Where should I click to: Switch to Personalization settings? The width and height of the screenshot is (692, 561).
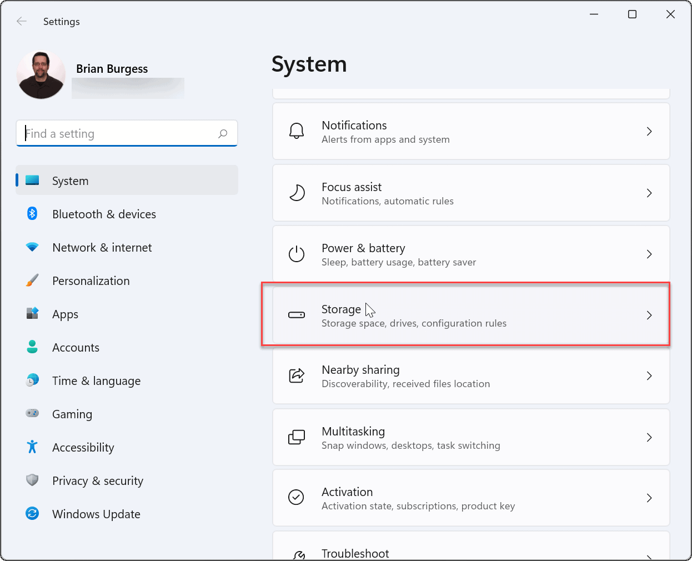click(127, 280)
